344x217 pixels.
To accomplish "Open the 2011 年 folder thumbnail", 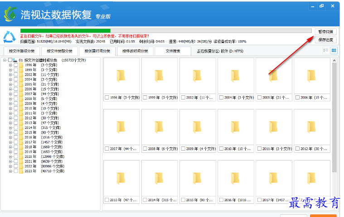I will pyautogui.click(x=274, y=127).
